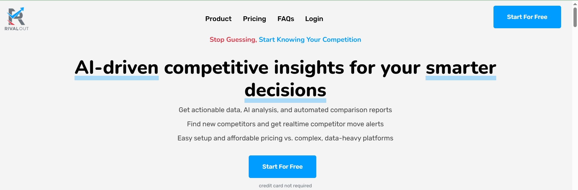The width and height of the screenshot is (578, 190).
Task: Open the Product menu item
Action: click(218, 19)
